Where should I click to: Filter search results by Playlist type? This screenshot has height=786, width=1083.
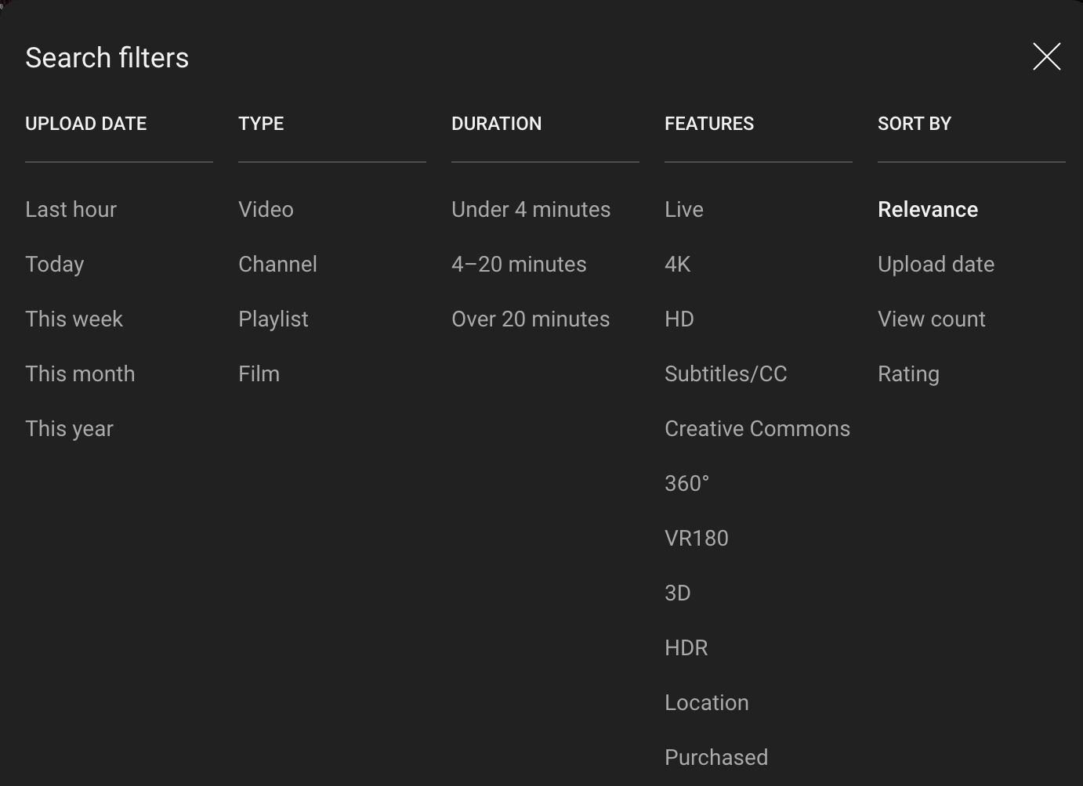(x=273, y=319)
